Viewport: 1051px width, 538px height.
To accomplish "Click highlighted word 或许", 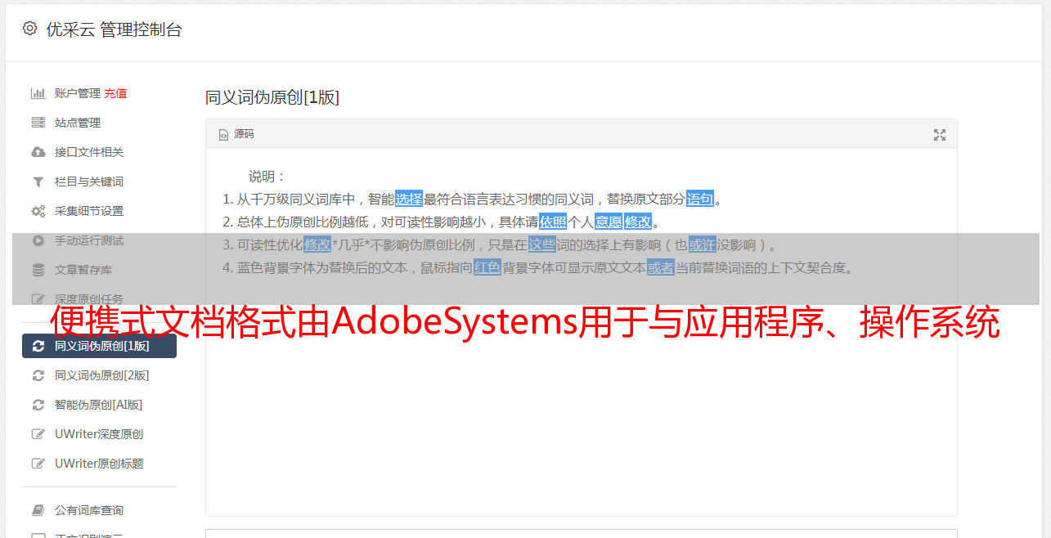I will (x=702, y=244).
